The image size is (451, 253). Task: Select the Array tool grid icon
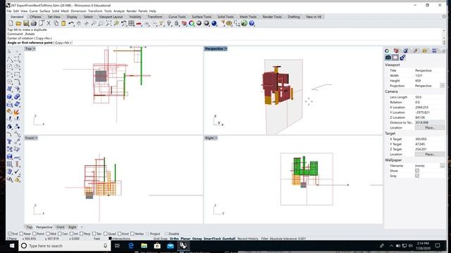point(9,164)
